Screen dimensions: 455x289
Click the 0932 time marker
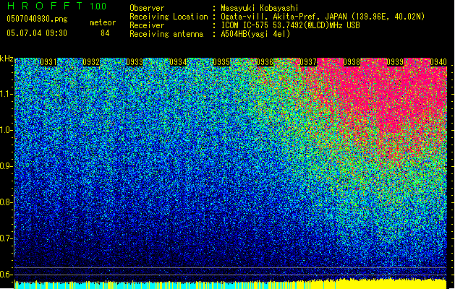click(x=91, y=62)
